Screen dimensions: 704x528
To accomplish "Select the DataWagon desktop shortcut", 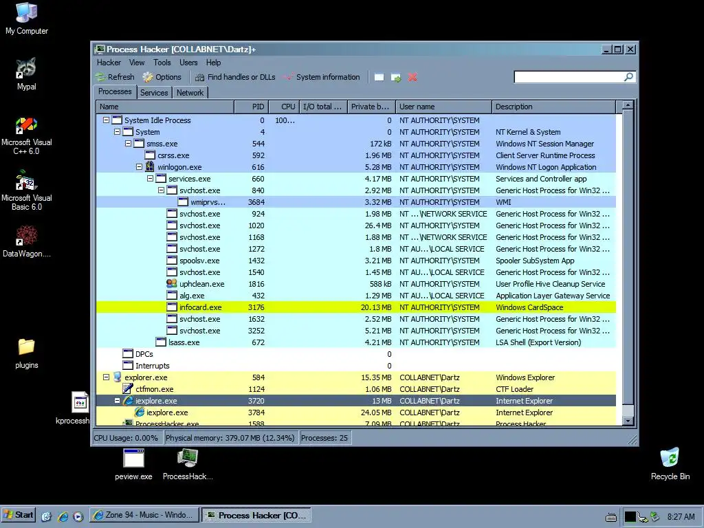I will pos(27,241).
